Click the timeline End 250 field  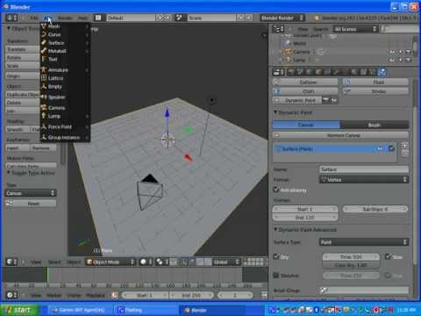pyautogui.click(x=191, y=295)
